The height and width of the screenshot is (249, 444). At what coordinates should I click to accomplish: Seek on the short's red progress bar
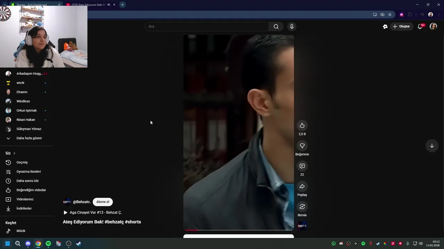[x=239, y=230]
